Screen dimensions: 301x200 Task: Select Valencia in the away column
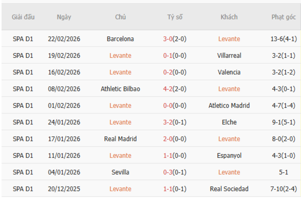(229, 72)
